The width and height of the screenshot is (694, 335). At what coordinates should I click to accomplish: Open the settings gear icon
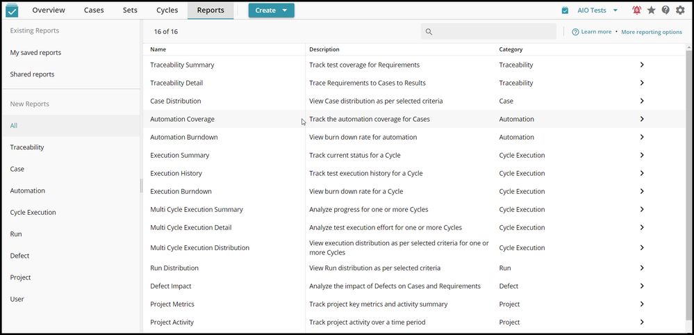pyautogui.click(x=680, y=10)
